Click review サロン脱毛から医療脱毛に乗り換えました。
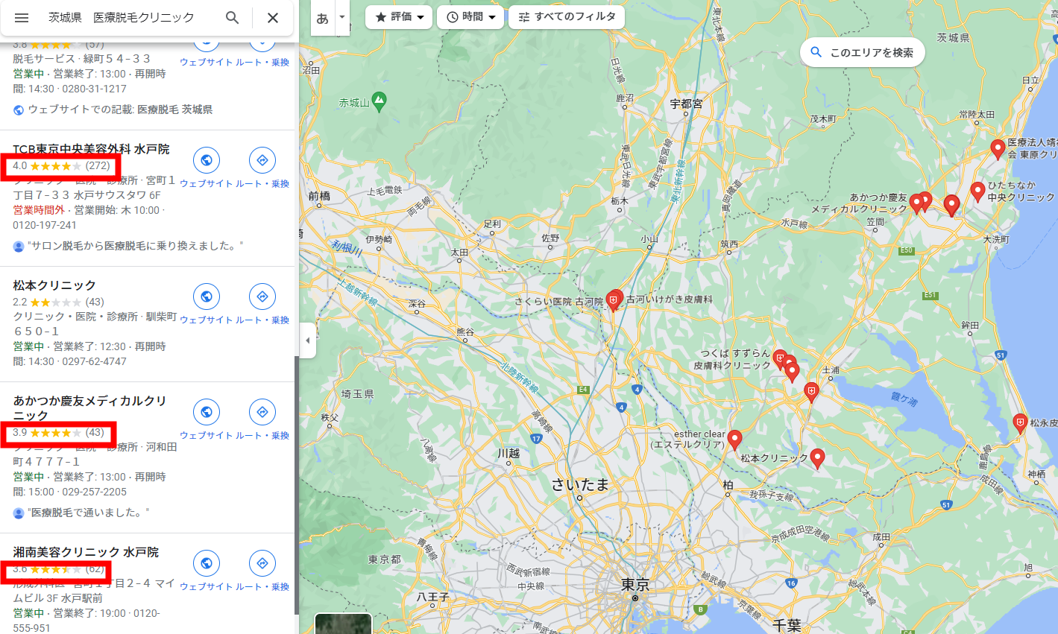Screen dimensions: 1058x634 point(135,246)
